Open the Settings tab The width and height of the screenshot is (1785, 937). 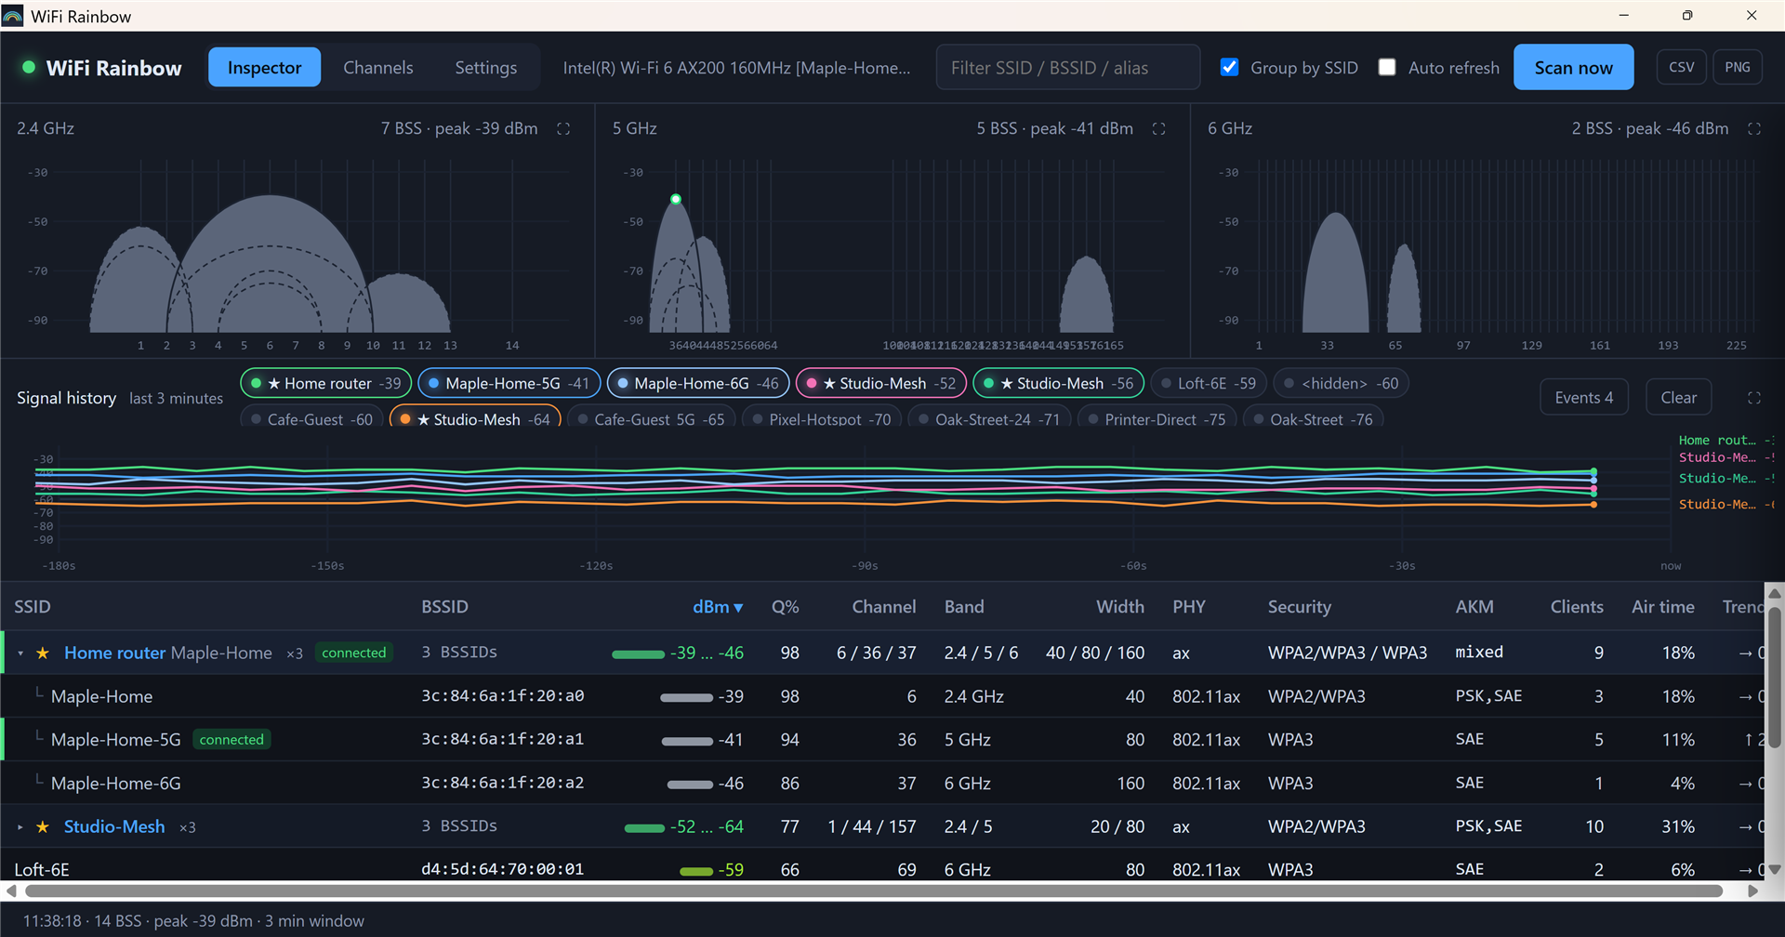[x=485, y=67]
